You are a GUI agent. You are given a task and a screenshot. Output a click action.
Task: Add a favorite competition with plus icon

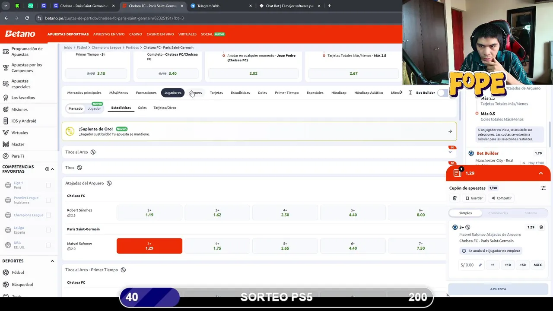click(x=47, y=169)
